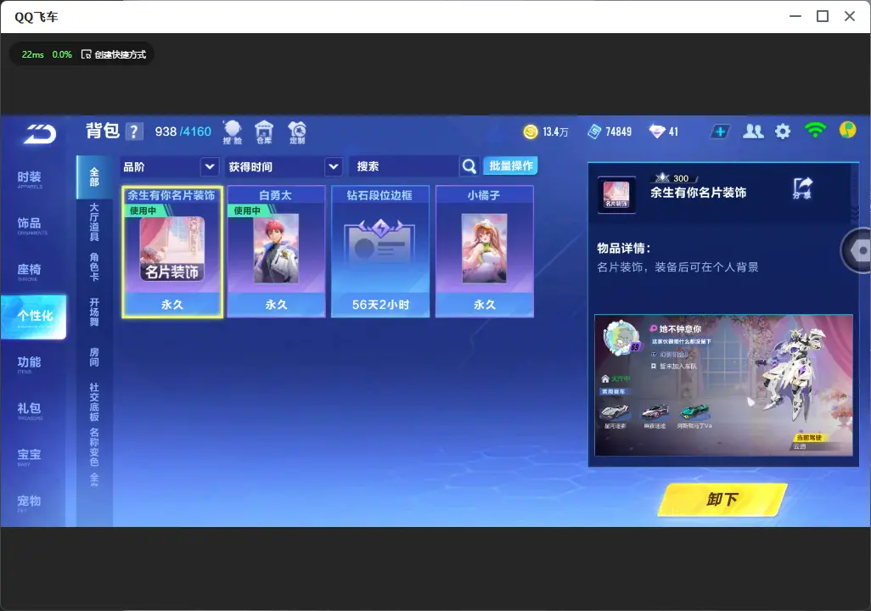Click the 300 rarity score label

coord(681,178)
